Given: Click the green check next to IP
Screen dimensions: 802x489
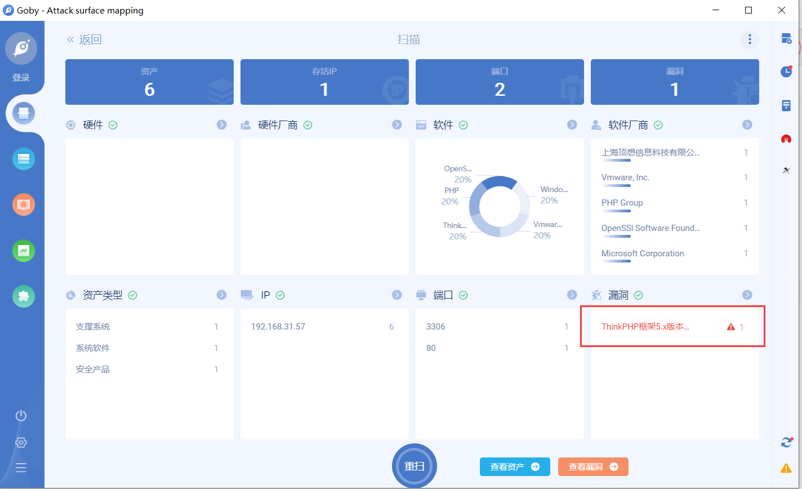Looking at the screenshot, I should coord(280,295).
